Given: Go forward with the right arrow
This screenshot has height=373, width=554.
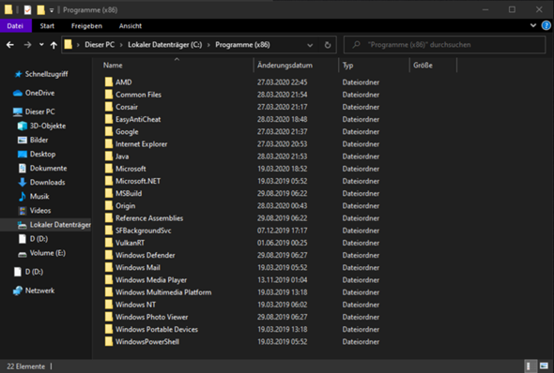Looking at the screenshot, I should (x=27, y=45).
